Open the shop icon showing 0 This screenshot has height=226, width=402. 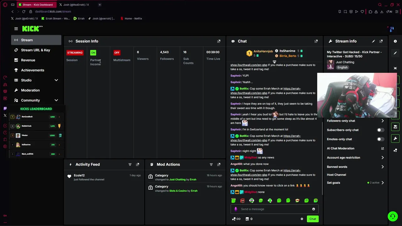pos(249,219)
